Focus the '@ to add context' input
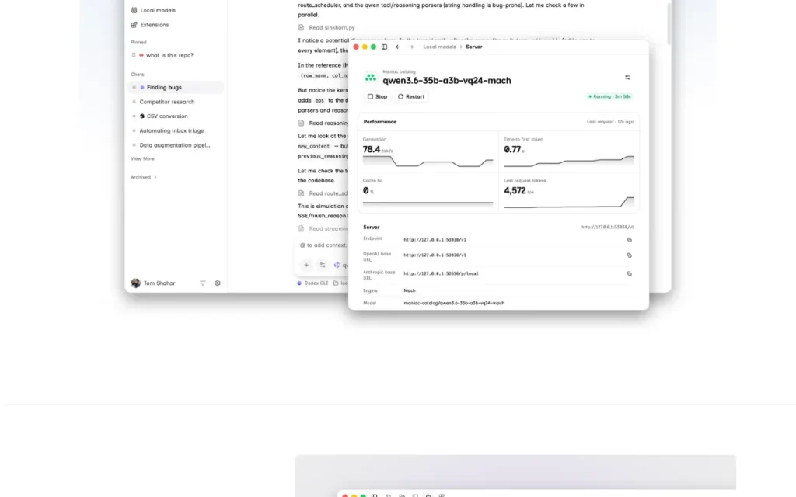This screenshot has width=796, height=497. [323, 245]
